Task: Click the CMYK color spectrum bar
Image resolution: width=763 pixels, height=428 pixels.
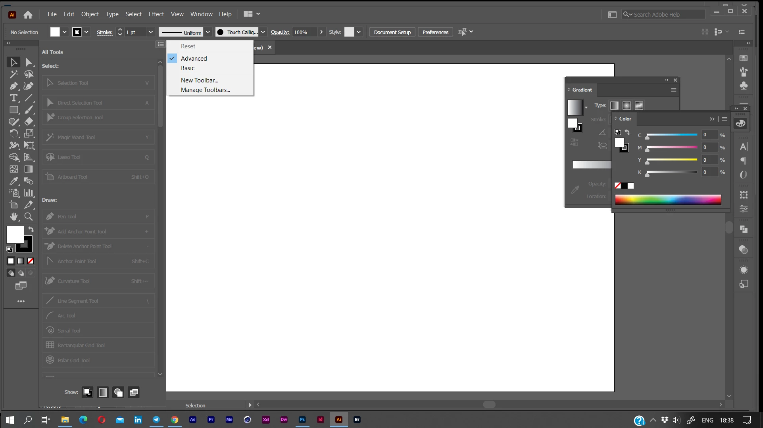Action: (668, 199)
